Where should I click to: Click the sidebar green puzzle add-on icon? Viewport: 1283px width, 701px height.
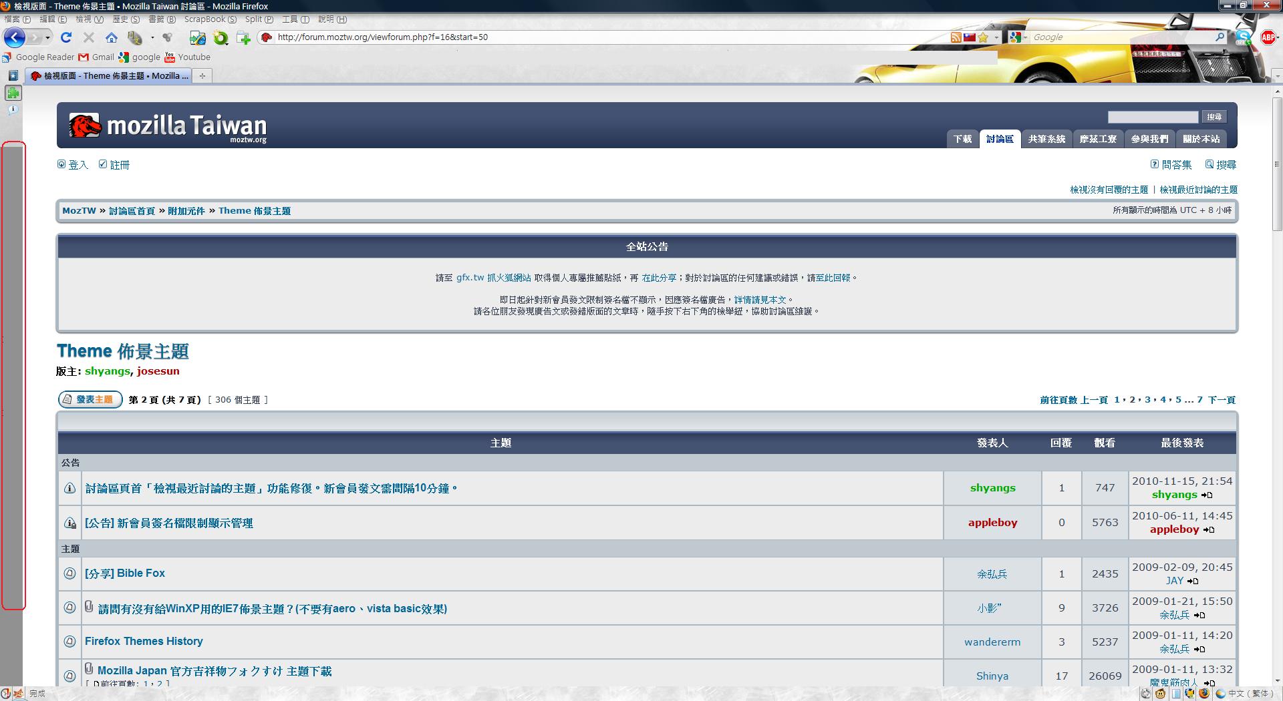(13, 93)
